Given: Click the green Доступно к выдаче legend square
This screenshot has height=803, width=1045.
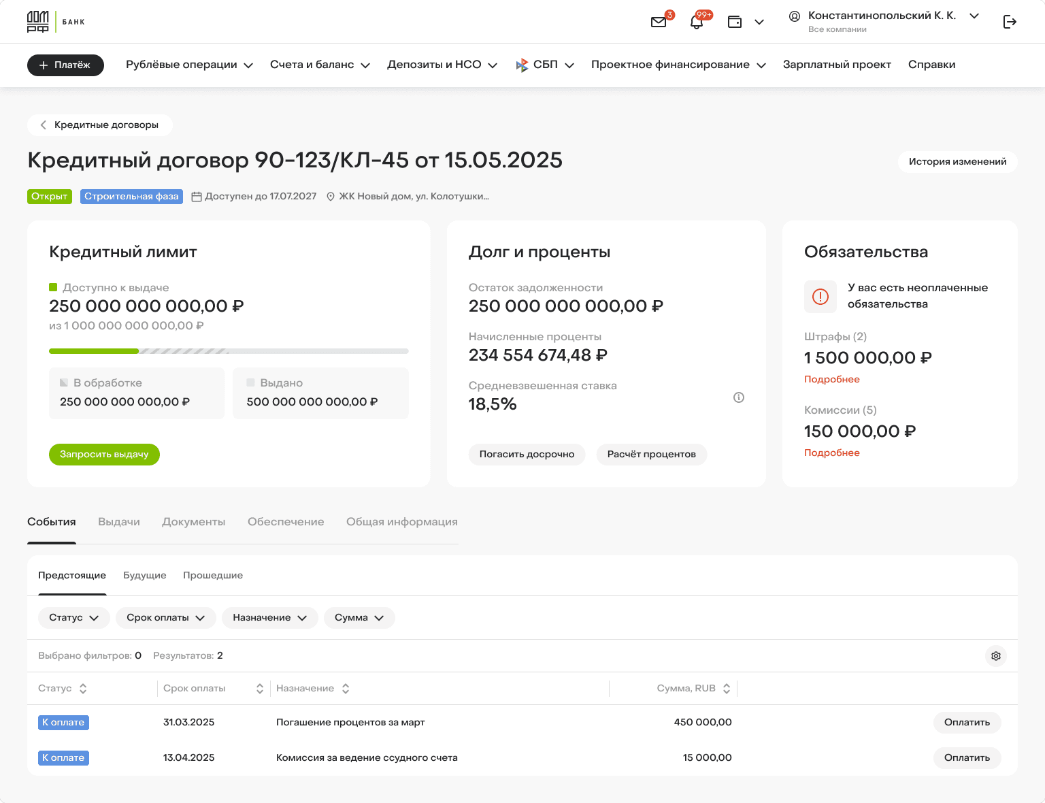Looking at the screenshot, I should [x=53, y=287].
